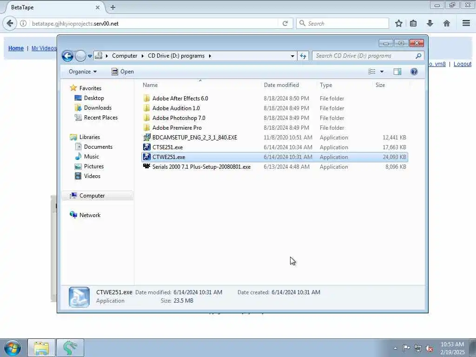Image resolution: width=476 pixels, height=357 pixels.
Task: Click Explorer forward navigation button
Action: (80, 56)
